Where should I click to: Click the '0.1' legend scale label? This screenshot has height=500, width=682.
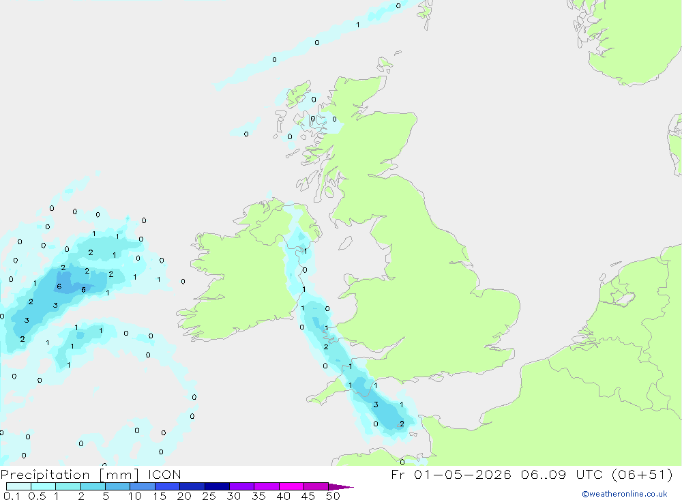[x=12, y=496]
